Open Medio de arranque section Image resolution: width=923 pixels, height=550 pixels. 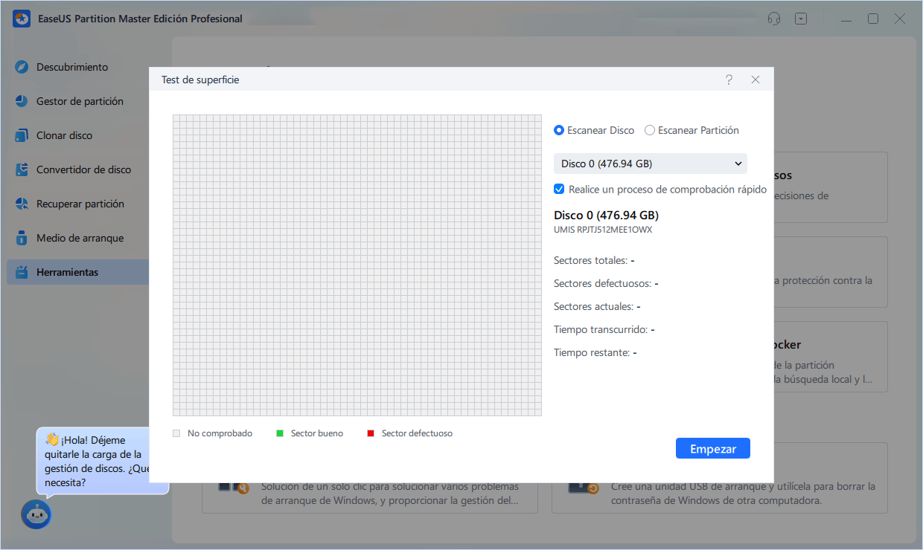(80, 238)
